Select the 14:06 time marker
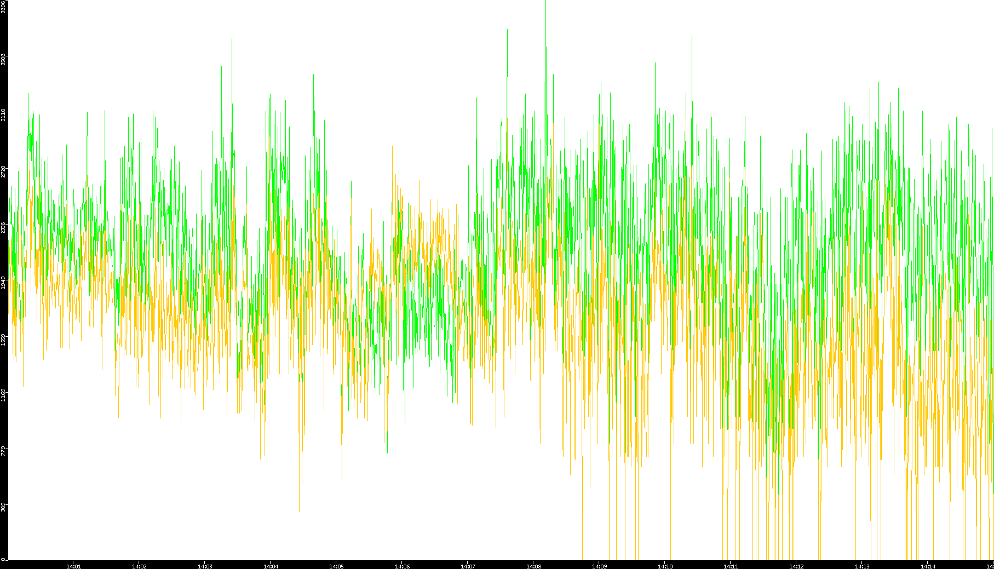This screenshot has height=569, width=994. click(x=402, y=566)
